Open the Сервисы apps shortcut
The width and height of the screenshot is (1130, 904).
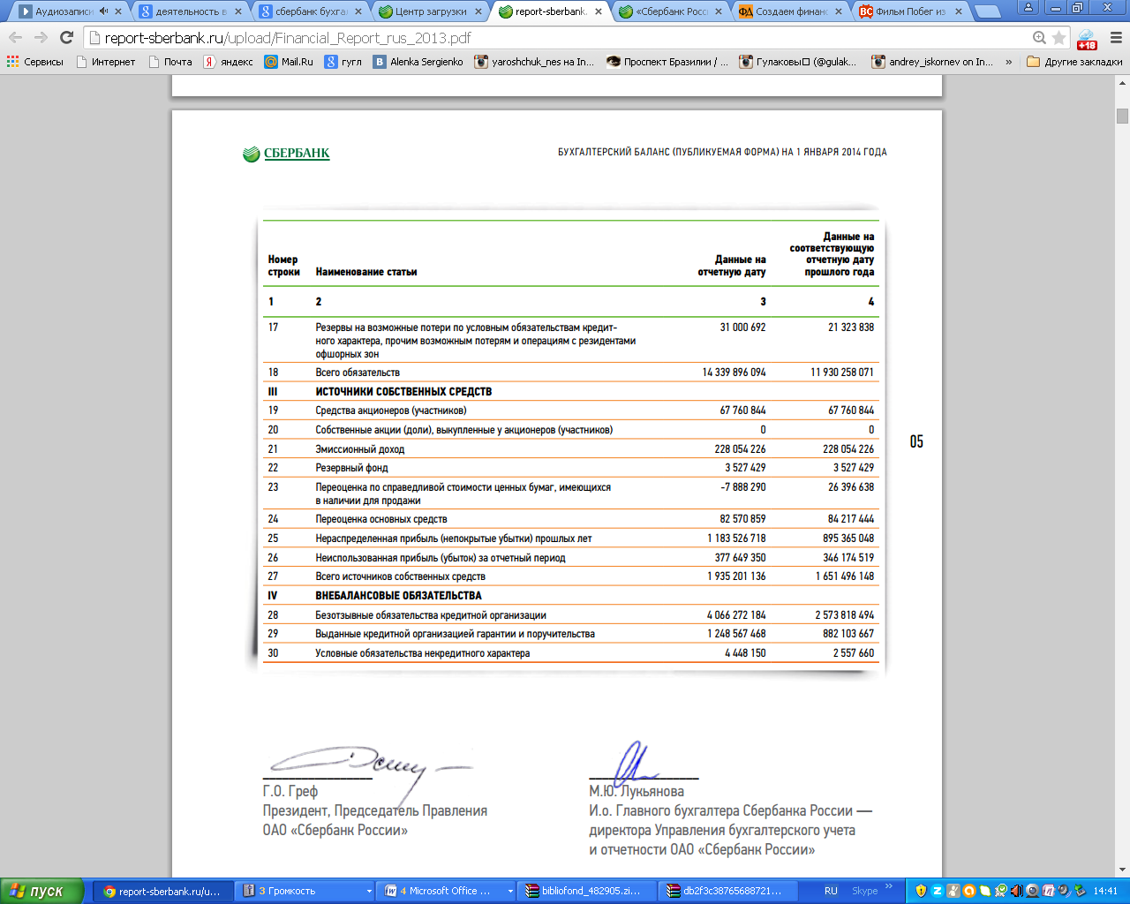tap(35, 62)
